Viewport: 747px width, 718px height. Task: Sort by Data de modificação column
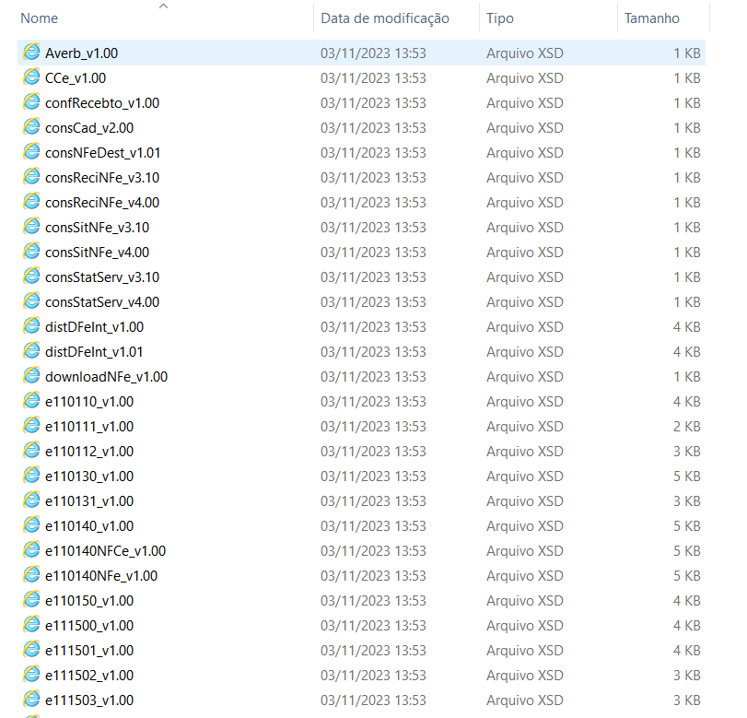coord(385,18)
